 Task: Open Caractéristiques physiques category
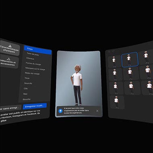10,48
